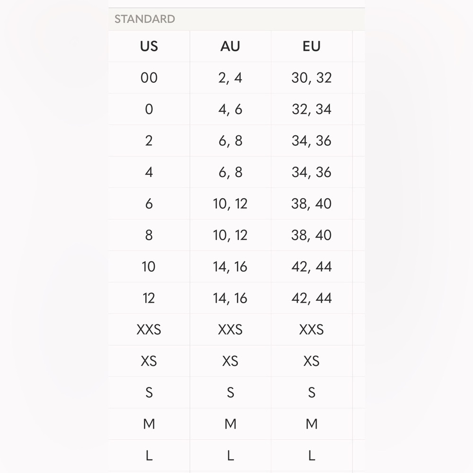The image size is (473, 473).
Task: Select AU 6, 8 in US 4 row
Action: pos(230,172)
